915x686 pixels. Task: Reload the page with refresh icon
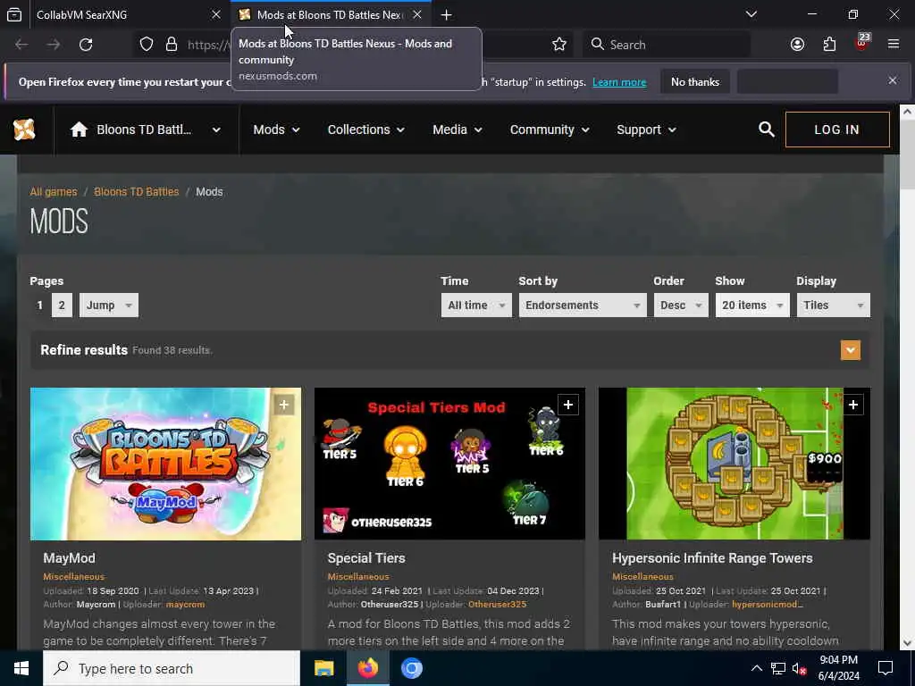point(86,45)
